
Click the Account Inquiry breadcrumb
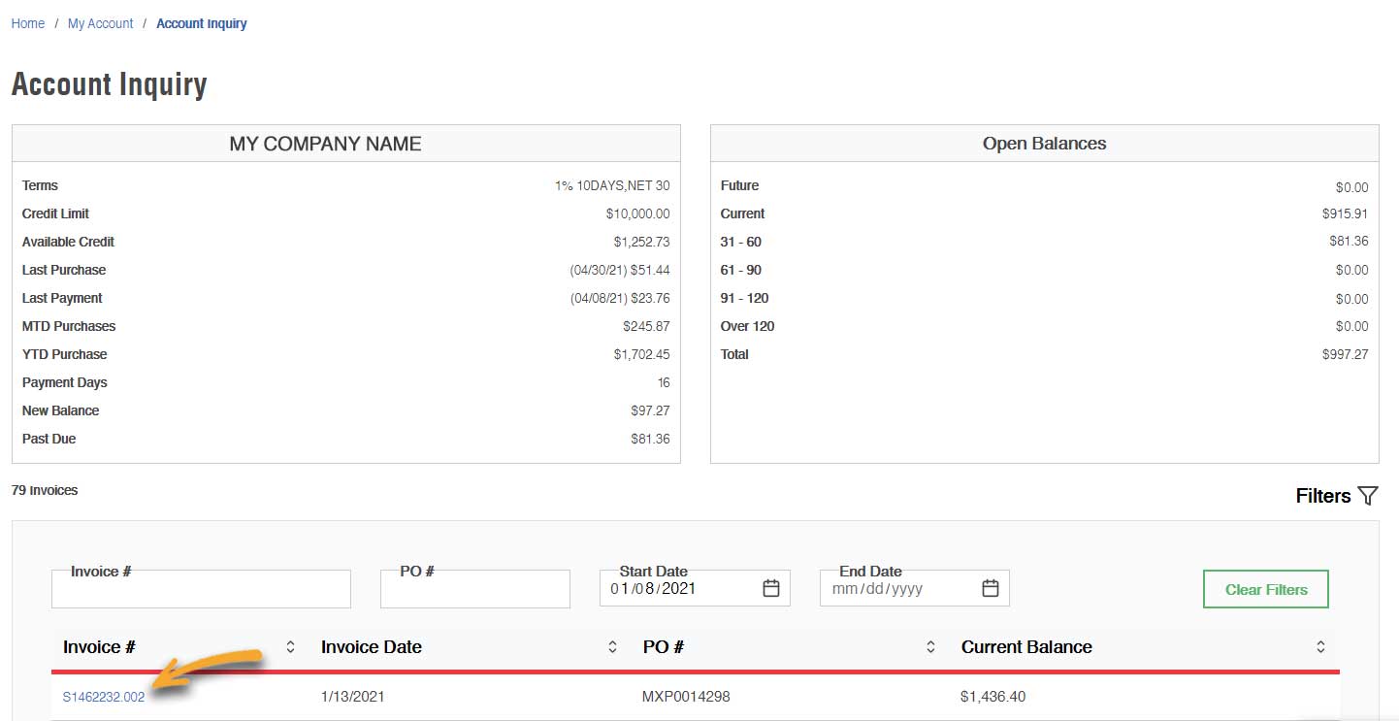pos(201,23)
